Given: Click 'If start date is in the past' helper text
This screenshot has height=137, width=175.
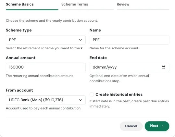Looking at the screenshot, I should (129, 104).
